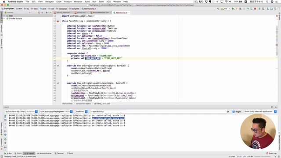Run the app with green play button
Image resolution: width=281 pixels, height=158 pixels.
click(233, 9)
